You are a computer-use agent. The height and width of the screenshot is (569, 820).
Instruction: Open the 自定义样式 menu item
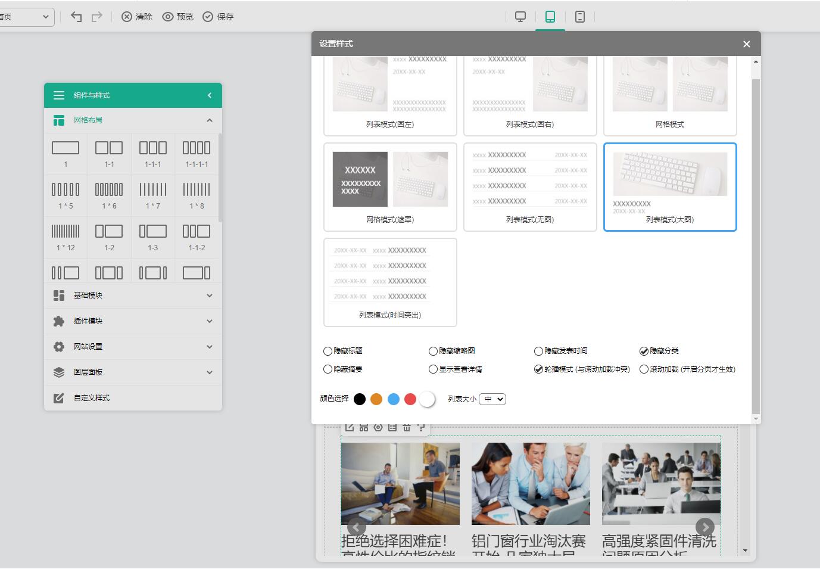pyautogui.click(x=133, y=398)
